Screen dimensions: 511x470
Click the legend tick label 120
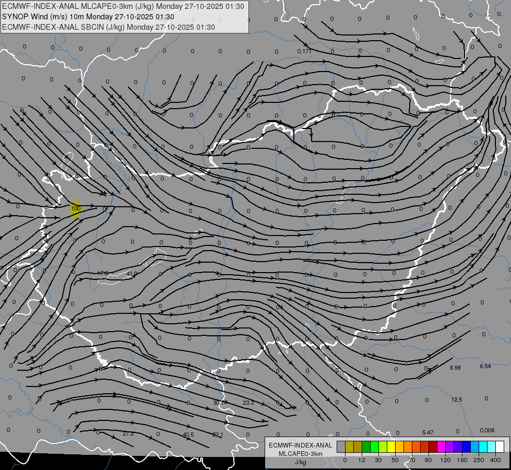446,460
